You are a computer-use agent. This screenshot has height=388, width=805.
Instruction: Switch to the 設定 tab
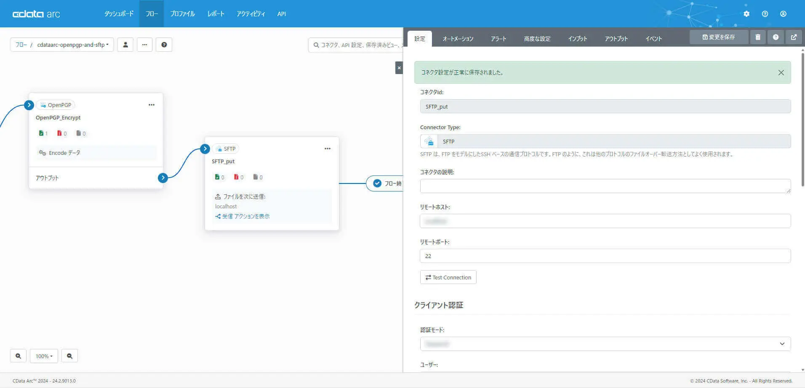point(420,39)
